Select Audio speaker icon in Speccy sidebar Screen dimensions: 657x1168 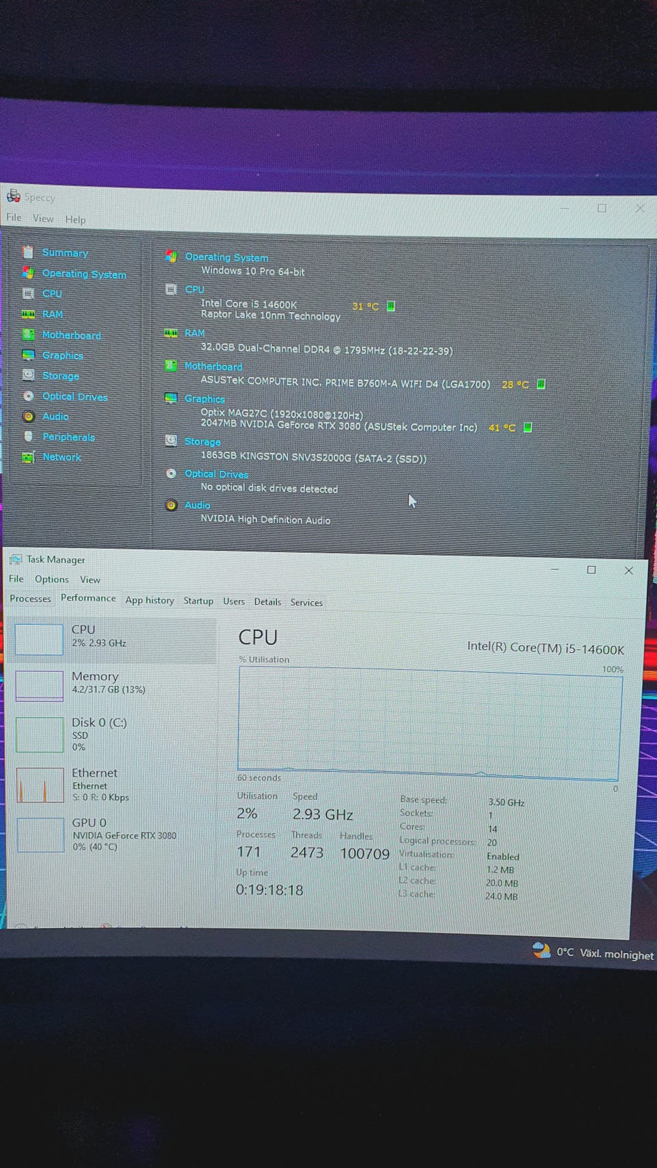(x=28, y=416)
